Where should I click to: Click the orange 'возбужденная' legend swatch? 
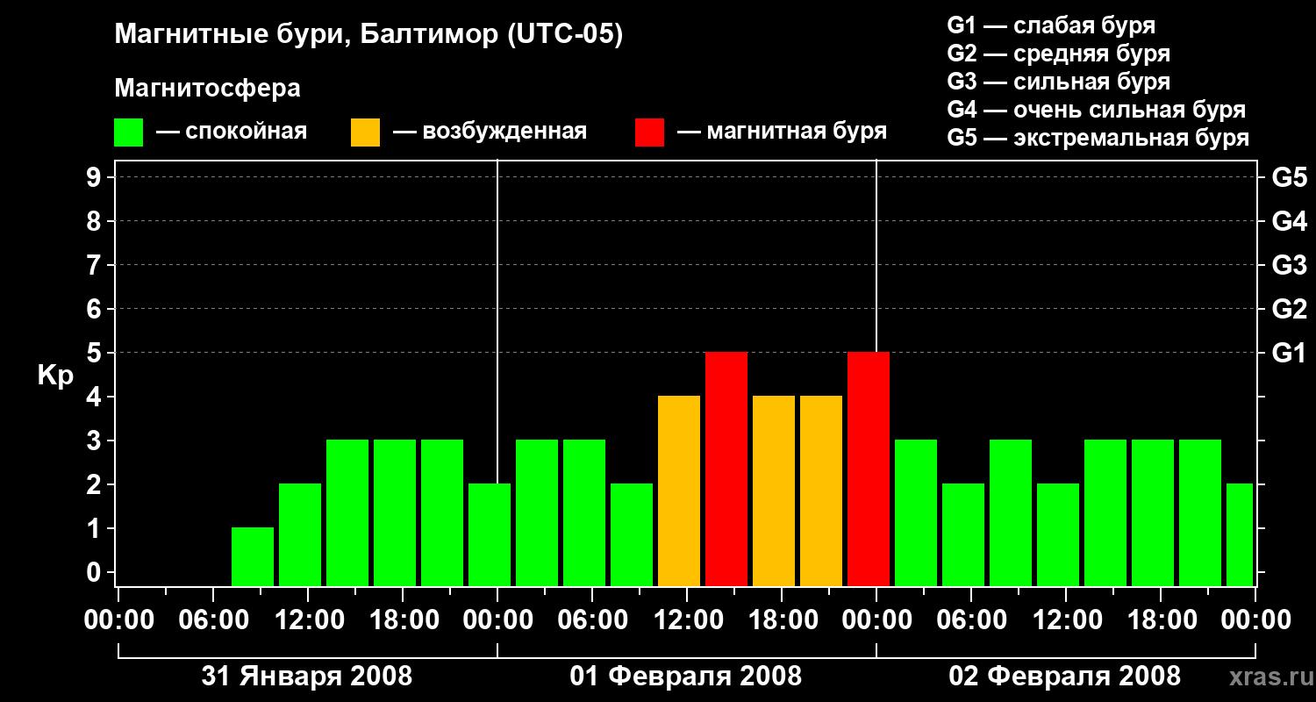(365, 133)
